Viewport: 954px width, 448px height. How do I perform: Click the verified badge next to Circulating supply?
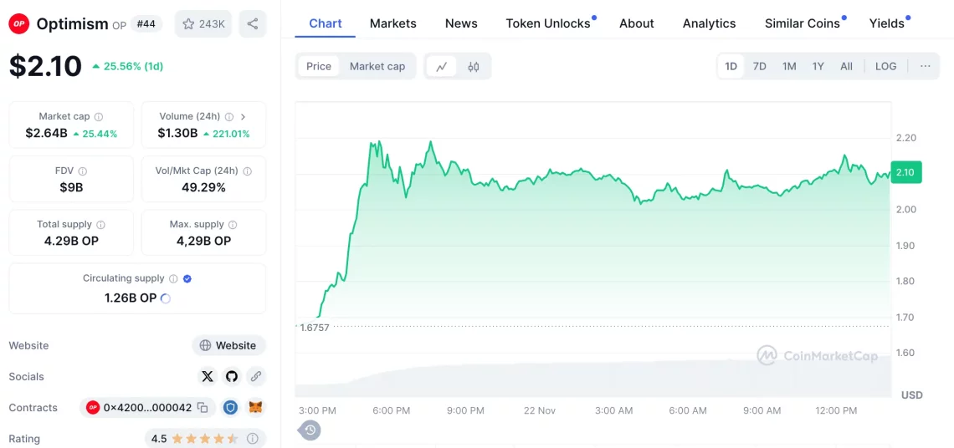(x=187, y=278)
